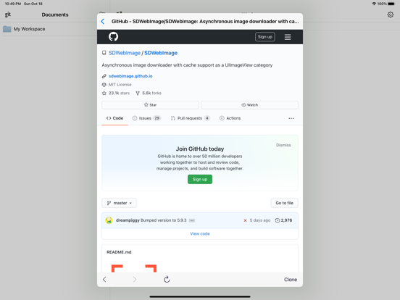
Task: Open the bold SDWebImage repository link
Action: pos(161,53)
